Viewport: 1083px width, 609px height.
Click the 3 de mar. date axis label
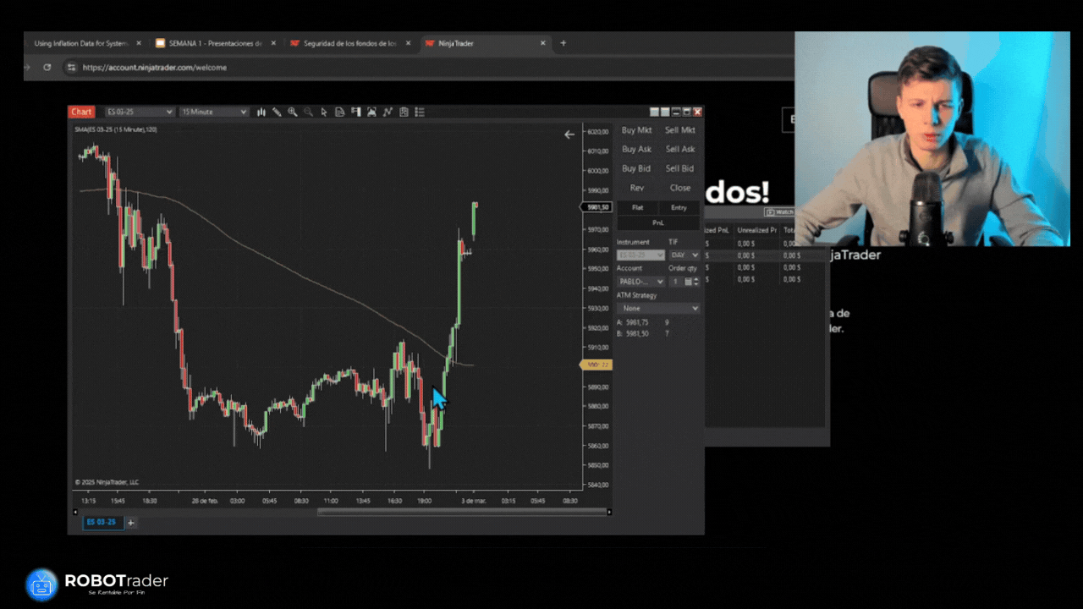pyautogui.click(x=473, y=501)
